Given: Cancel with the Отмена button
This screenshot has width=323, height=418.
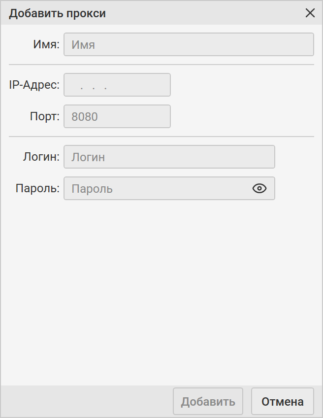Looking at the screenshot, I should 282,401.
